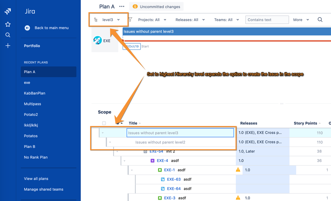Collapse the EXE-54 row chevron

[117, 151]
